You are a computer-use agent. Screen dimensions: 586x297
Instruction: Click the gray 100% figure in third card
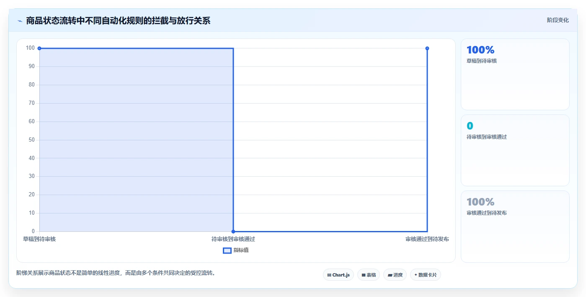tap(480, 202)
